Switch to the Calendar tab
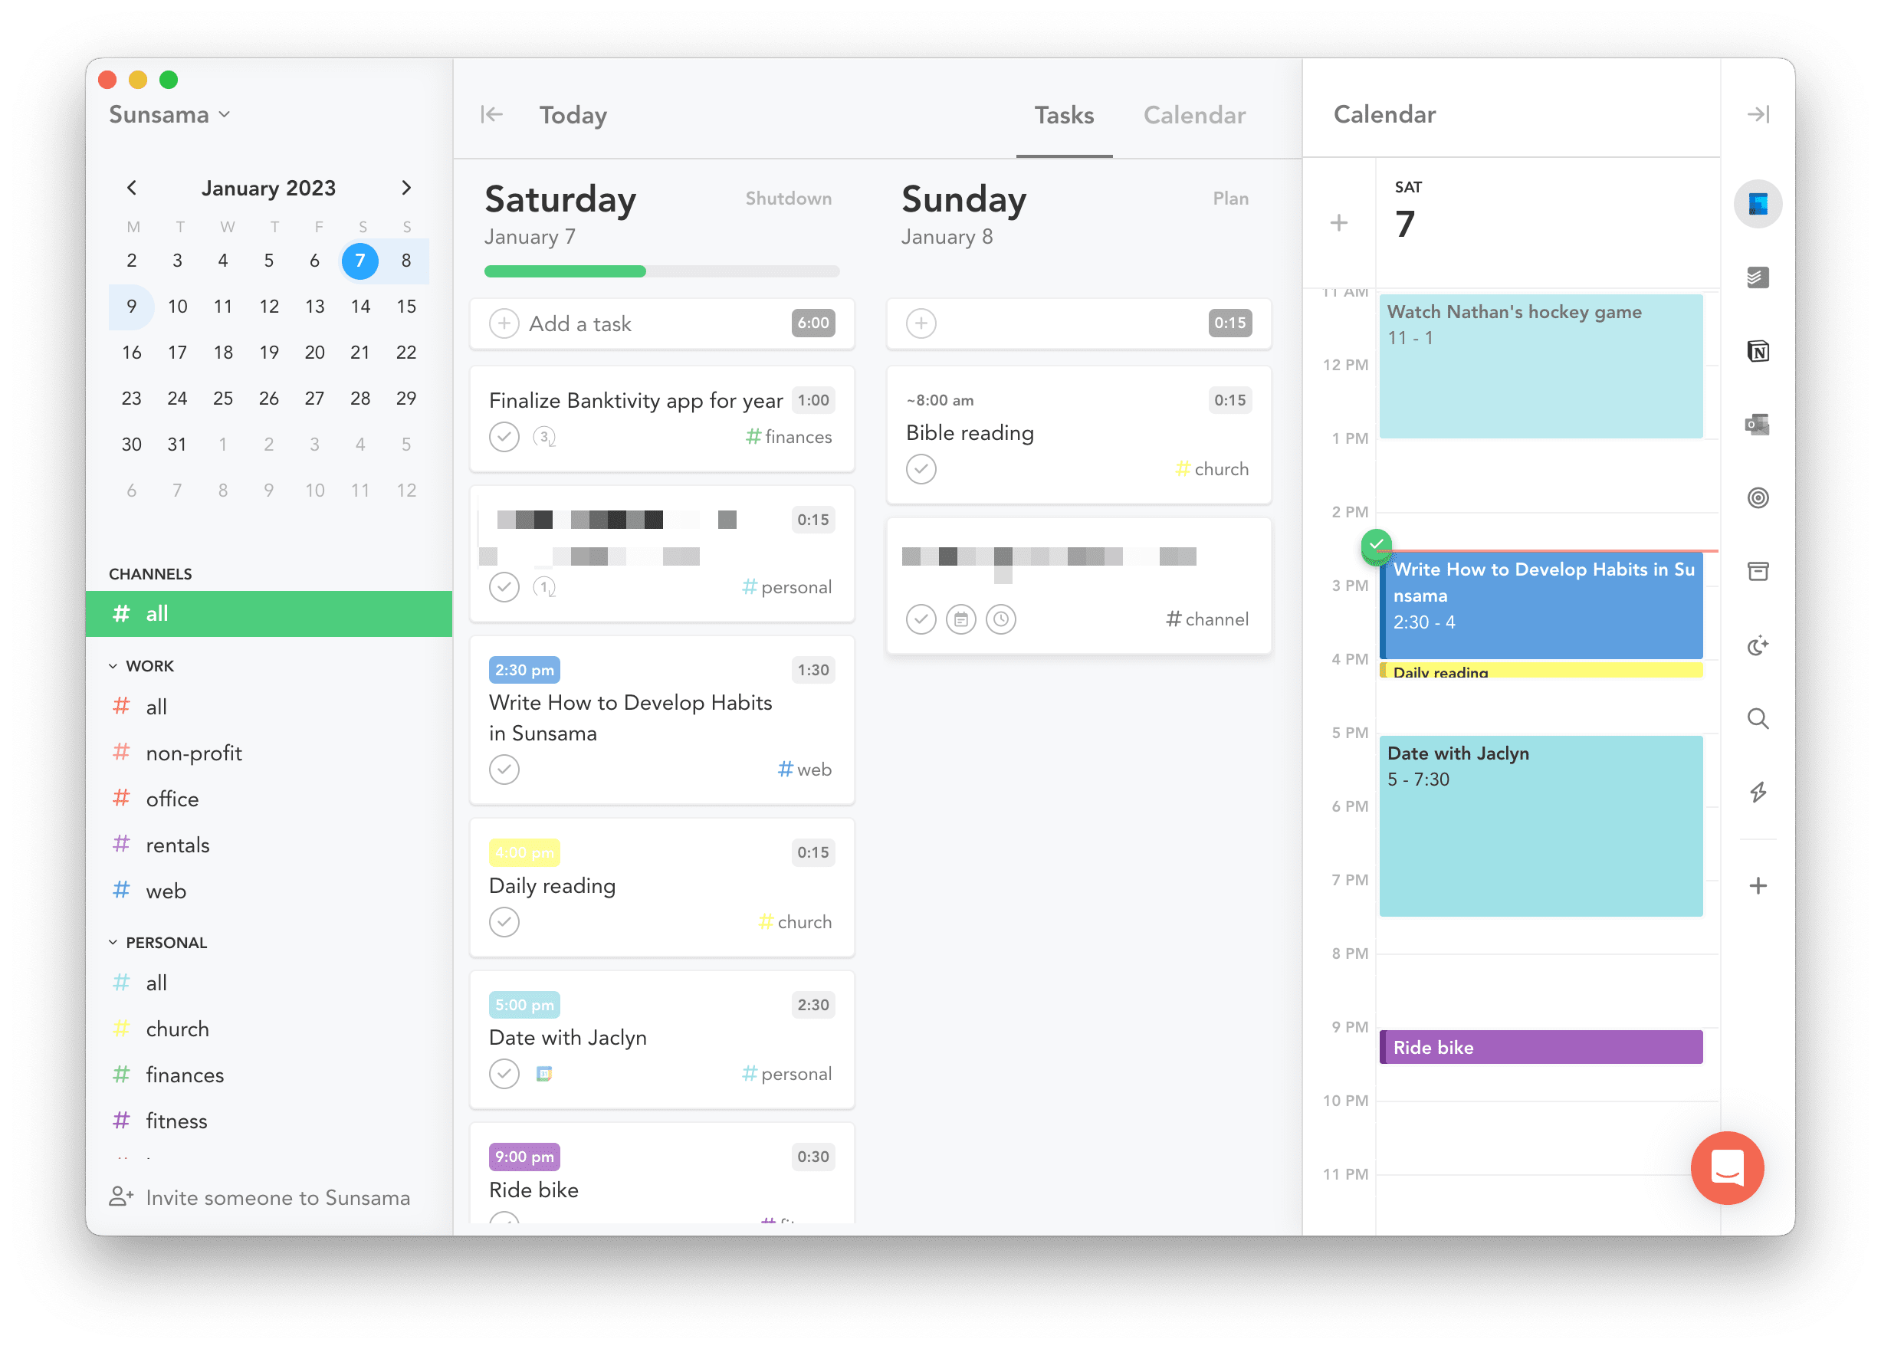The width and height of the screenshot is (1881, 1349). pyautogui.click(x=1194, y=115)
